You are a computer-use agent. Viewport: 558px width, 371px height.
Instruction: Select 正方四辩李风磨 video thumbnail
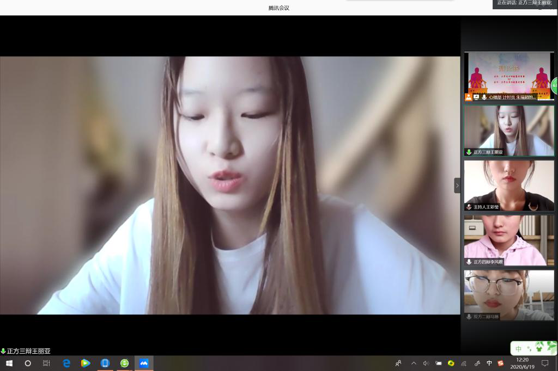click(509, 239)
